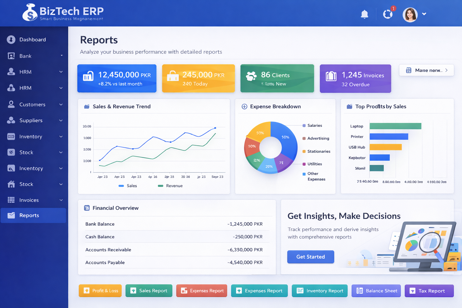Click the Financial Overview panel icon

pos(87,208)
